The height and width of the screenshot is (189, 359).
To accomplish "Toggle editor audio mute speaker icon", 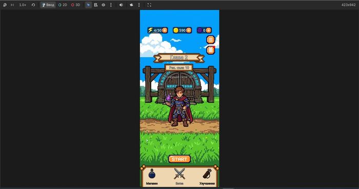I will (121, 5).
